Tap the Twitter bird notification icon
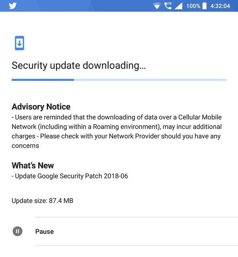 pyautogui.click(x=13, y=6)
